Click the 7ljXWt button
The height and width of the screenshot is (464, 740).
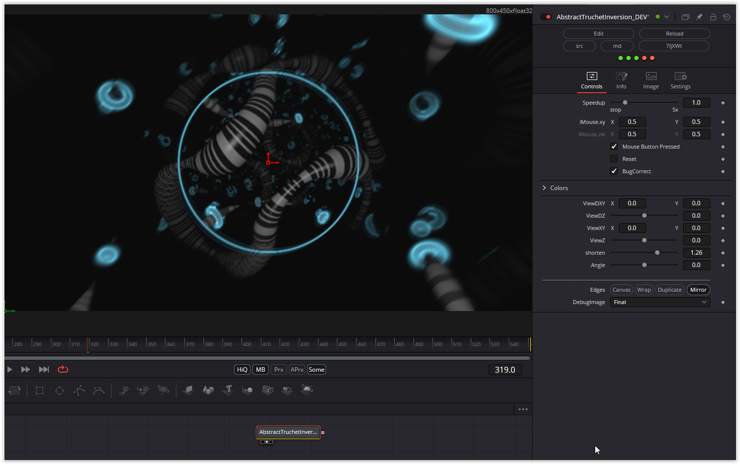(x=674, y=46)
